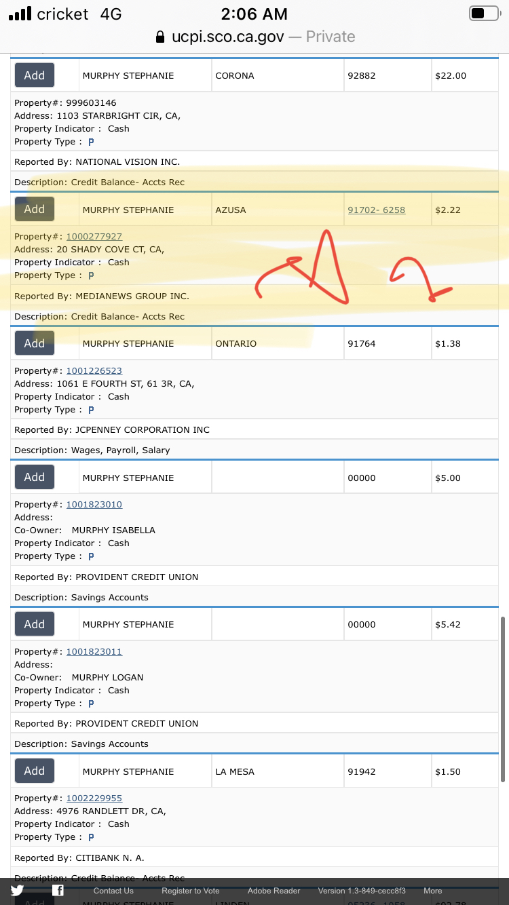Image resolution: width=509 pixels, height=905 pixels.
Task: Select the $5.00 amount cell
Action: 465,478
